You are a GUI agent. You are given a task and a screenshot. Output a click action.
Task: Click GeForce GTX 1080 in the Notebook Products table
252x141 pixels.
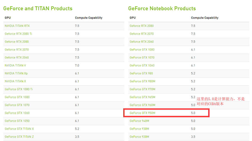(142, 49)
